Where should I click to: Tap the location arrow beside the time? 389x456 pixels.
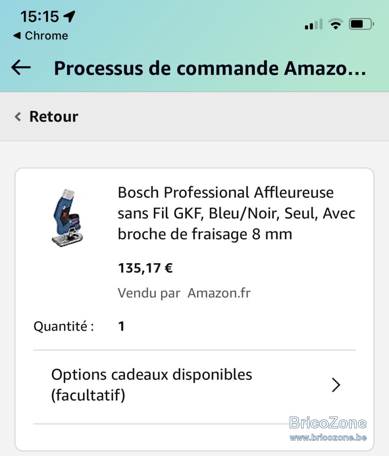point(70,16)
